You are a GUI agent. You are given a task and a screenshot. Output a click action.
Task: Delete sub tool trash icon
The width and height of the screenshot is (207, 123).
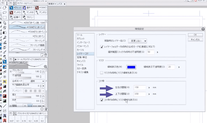tap(46, 55)
